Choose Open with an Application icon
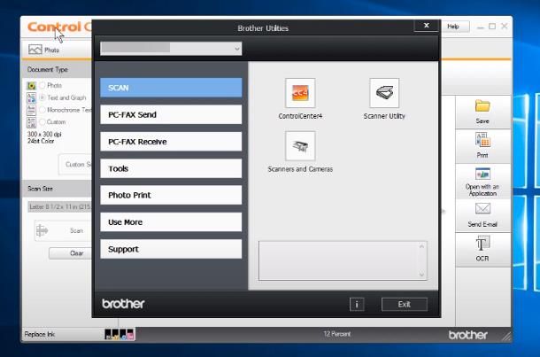Image resolution: width=540 pixels, height=357 pixels. click(x=482, y=174)
